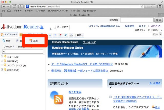The width and height of the screenshot is (164, 110).
Task: Expand the ブログメディア (9) folder
Action: 2,65
